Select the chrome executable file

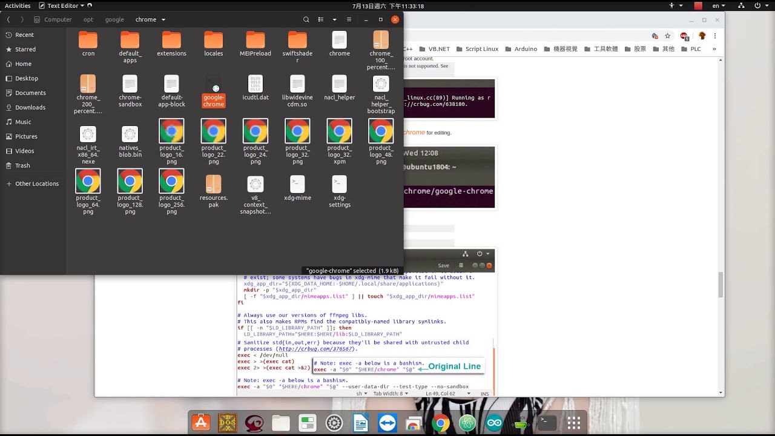tap(340, 44)
